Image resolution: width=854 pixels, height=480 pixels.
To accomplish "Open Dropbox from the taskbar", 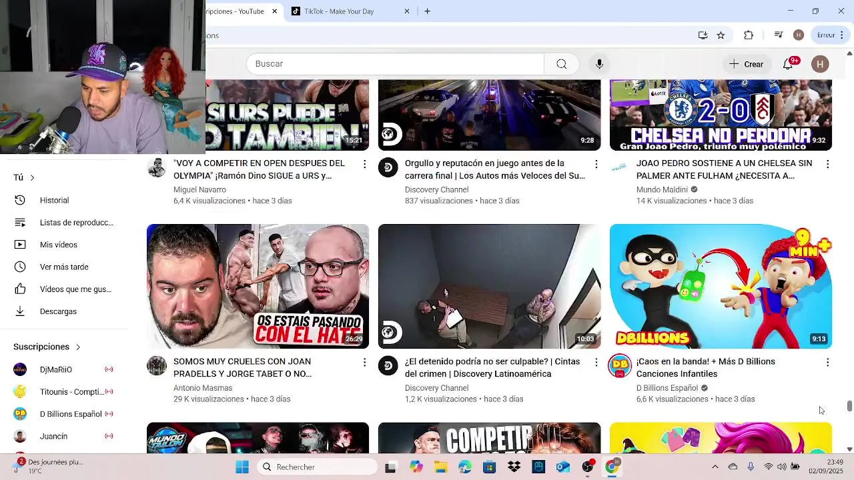I will (x=514, y=467).
